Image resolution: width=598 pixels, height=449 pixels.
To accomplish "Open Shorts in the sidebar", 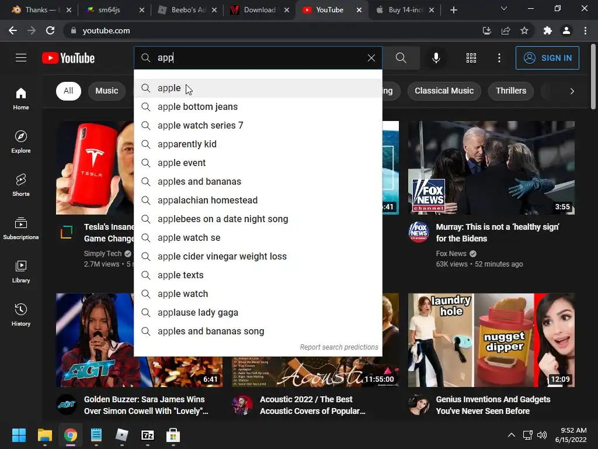I will 21,185.
